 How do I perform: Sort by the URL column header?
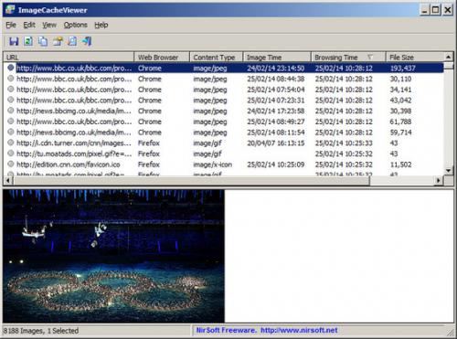coord(69,57)
